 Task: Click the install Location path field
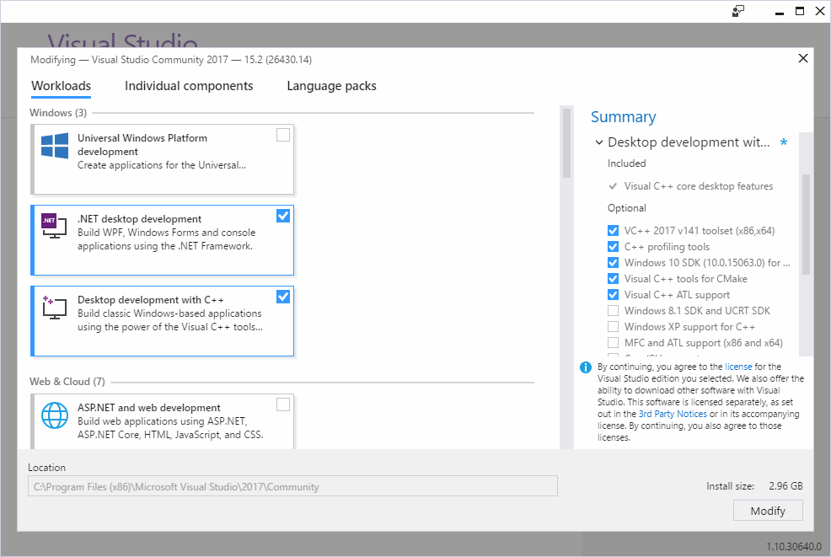pos(292,486)
